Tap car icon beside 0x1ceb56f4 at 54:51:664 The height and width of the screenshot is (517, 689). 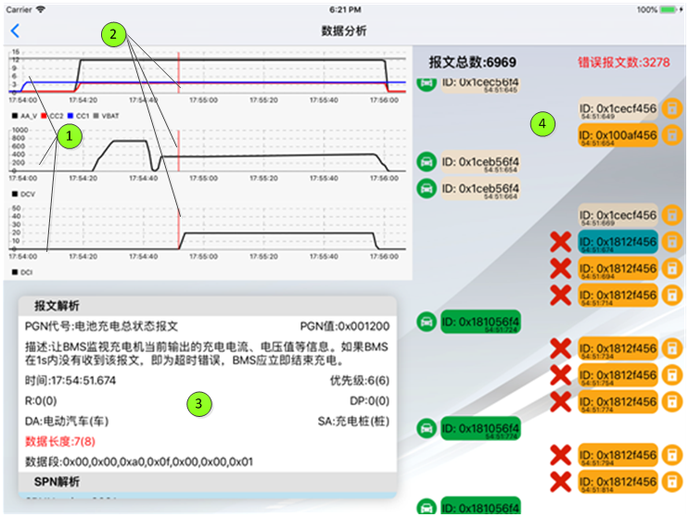click(x=427, y=188)
